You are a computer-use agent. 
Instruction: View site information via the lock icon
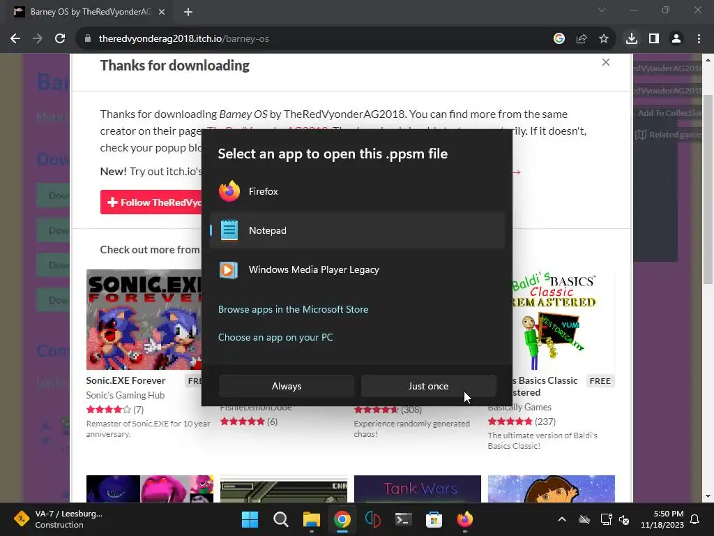(88, 39)
